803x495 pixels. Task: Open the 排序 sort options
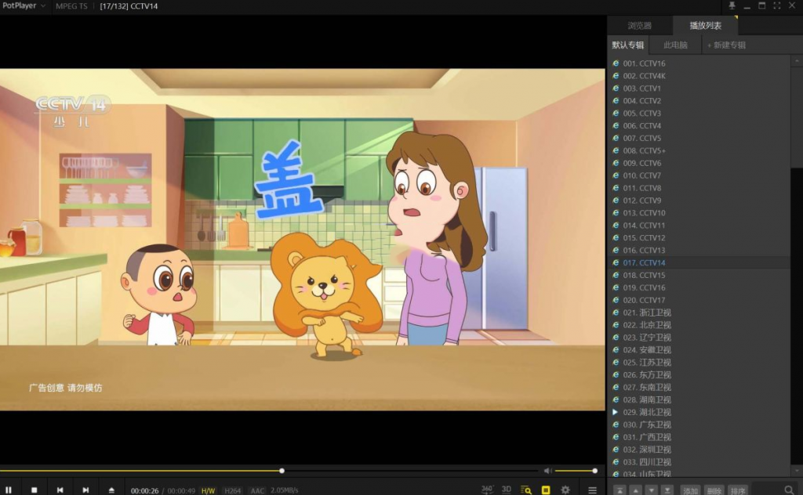(737, 490)
